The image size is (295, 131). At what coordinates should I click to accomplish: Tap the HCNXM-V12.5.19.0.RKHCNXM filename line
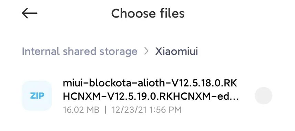tap(151, 97)
